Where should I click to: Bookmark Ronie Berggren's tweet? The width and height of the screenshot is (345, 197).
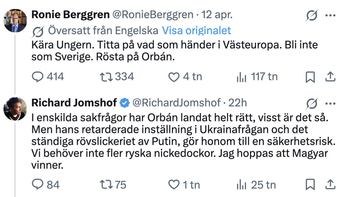click(310, 77)
